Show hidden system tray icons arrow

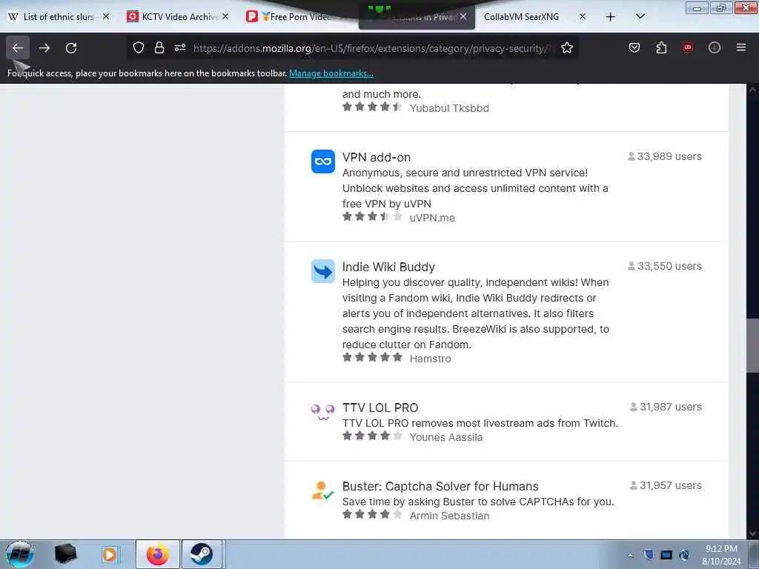click(630, 556)
